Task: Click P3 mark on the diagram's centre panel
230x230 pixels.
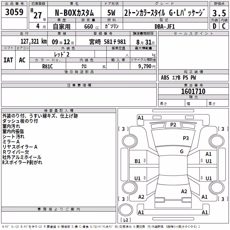Action: click(186, 138)
